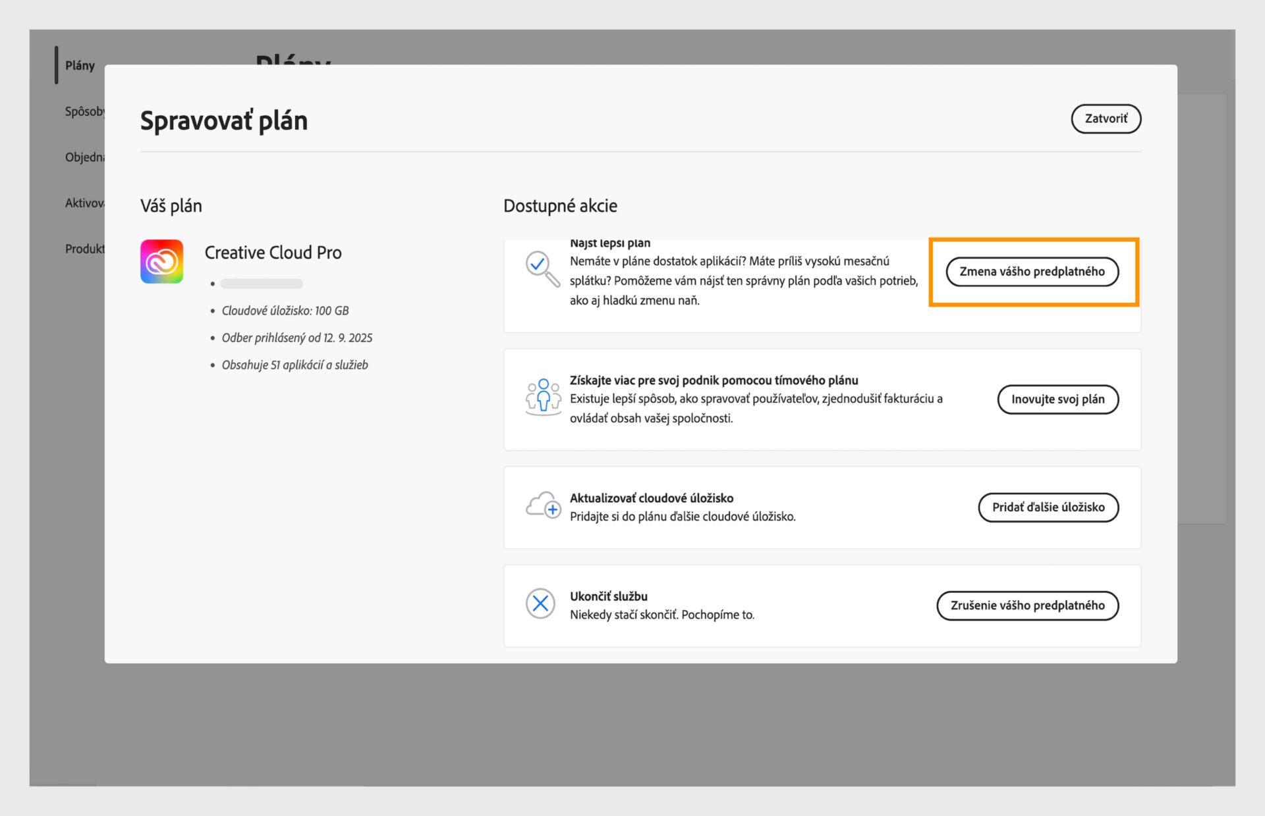The width and height of the screenshot is (1265, 816).
Task: Click the Cloudové úložisko: 100 GB line
Action: (285, 311)
